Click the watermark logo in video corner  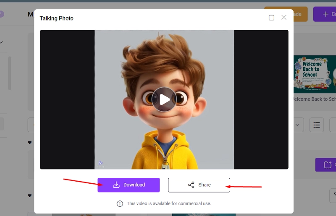point(100,164)
